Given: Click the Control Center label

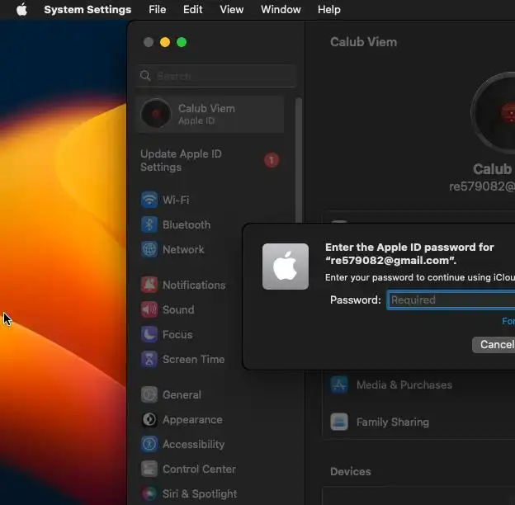Looking at the screenshot, I should click(x=199, y=469).
